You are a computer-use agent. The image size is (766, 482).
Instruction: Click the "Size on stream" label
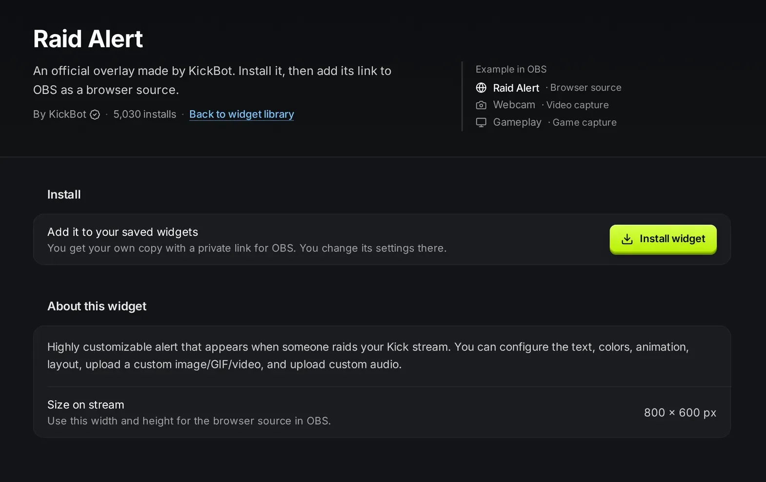(86, 405)
